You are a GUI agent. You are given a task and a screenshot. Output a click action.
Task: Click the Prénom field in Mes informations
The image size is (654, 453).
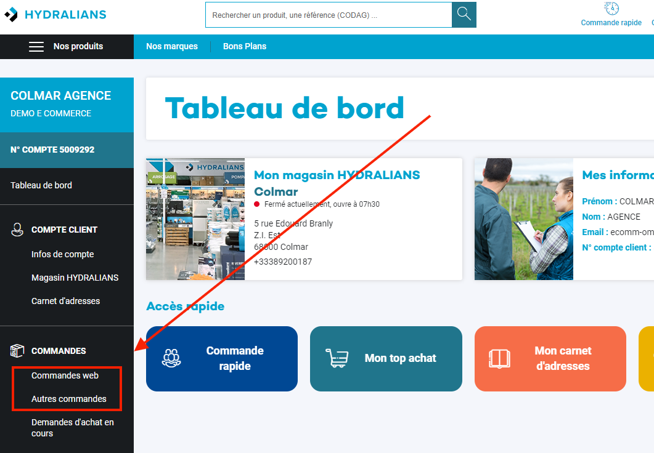pyautogui.click(x=618, y=201)
